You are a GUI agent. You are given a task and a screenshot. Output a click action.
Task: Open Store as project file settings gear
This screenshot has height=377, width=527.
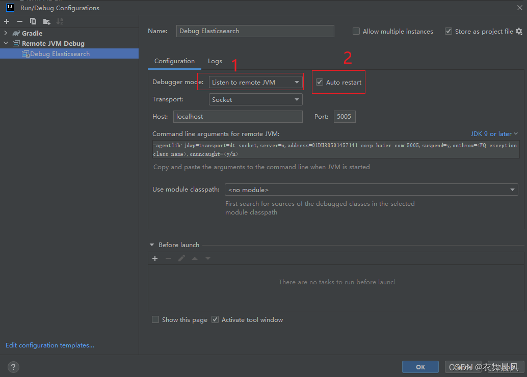[x=519, y=31]
